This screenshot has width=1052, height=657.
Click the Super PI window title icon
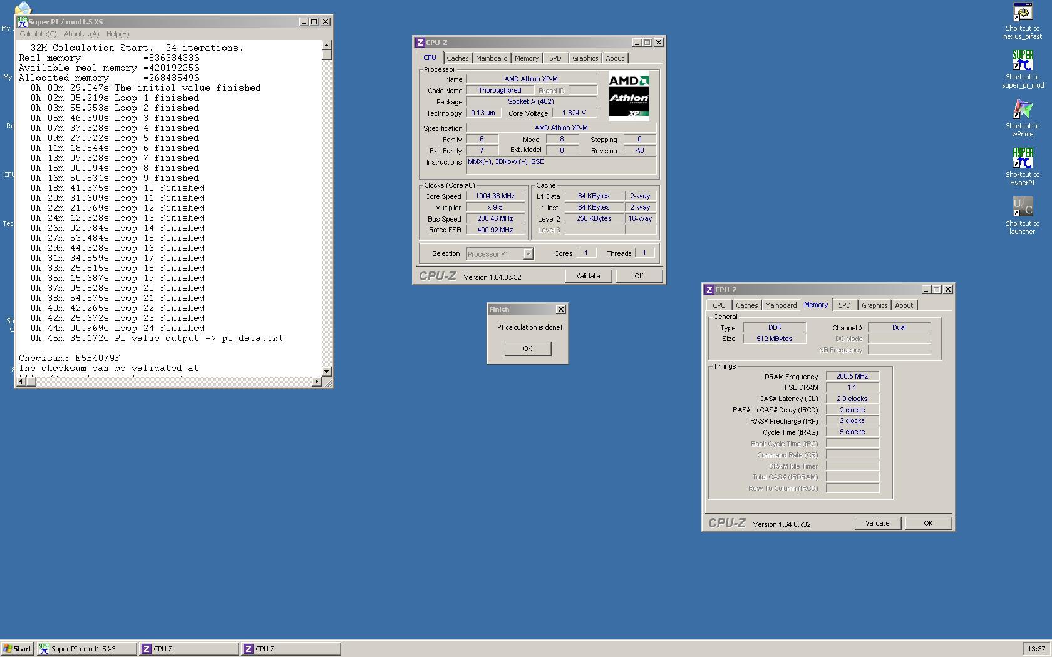click(x=22, y=22)
